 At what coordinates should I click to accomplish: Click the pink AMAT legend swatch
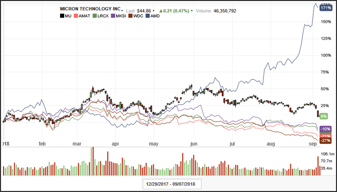point(76,16)
